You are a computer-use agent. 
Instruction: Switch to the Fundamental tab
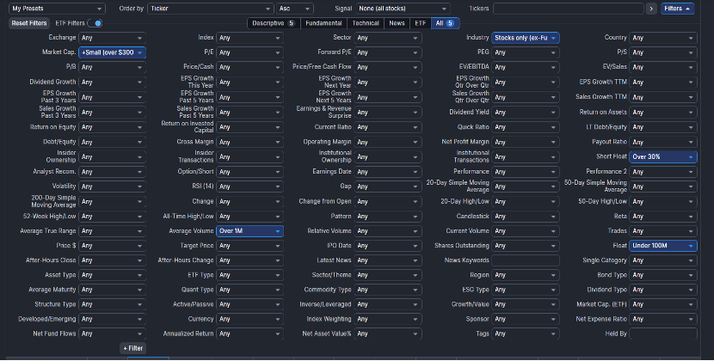323,23
